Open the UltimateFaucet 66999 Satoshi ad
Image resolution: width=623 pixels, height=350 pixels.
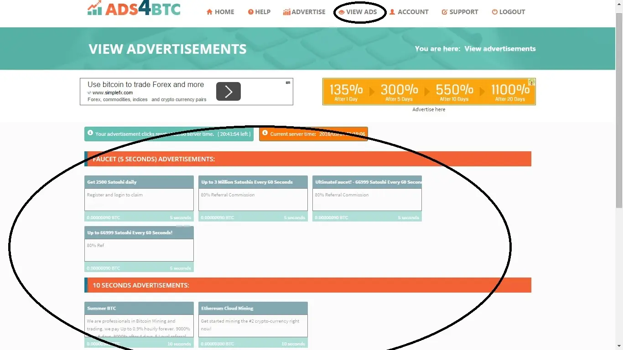[x=367, y=199]
